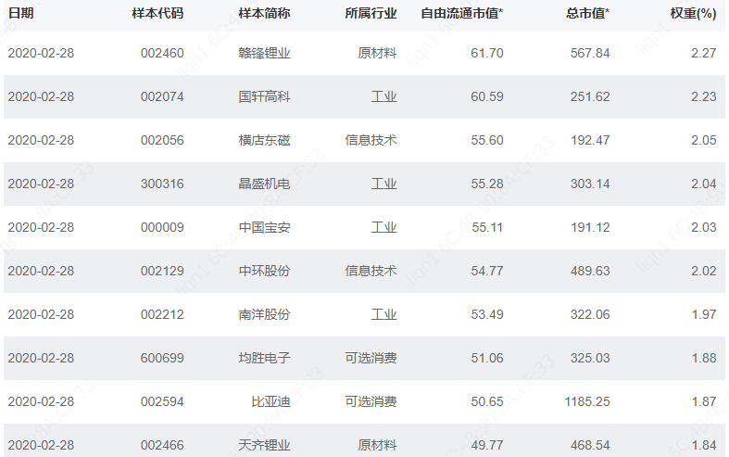Select stock name 均胜电子
The image size is (729, 457).
264,358
